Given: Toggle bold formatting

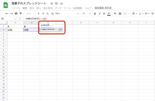Looking at the screenshot, I should [95, 14].
